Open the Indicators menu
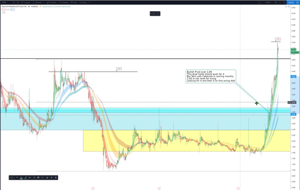The image size is (300, 190). point(38,2)
